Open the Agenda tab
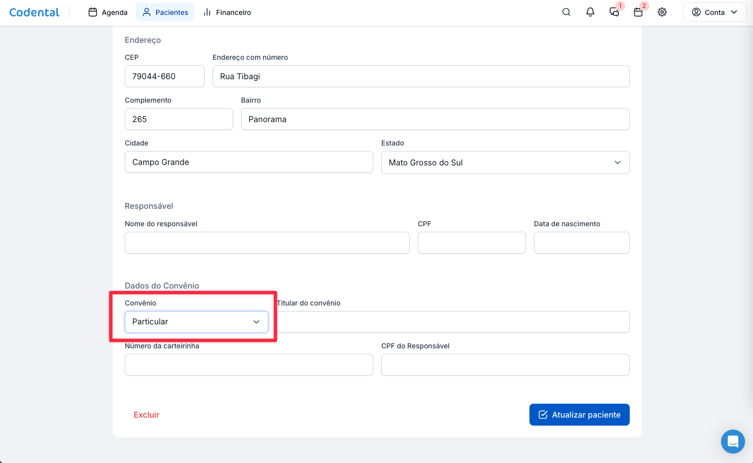This screenshot has height=463, width=753. [108, 12]
